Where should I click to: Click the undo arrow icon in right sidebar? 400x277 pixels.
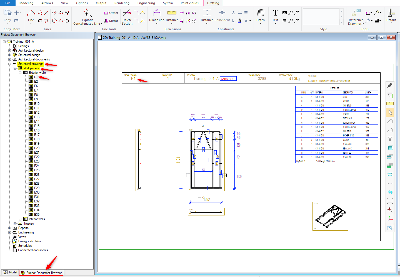(x=390, y=192)
